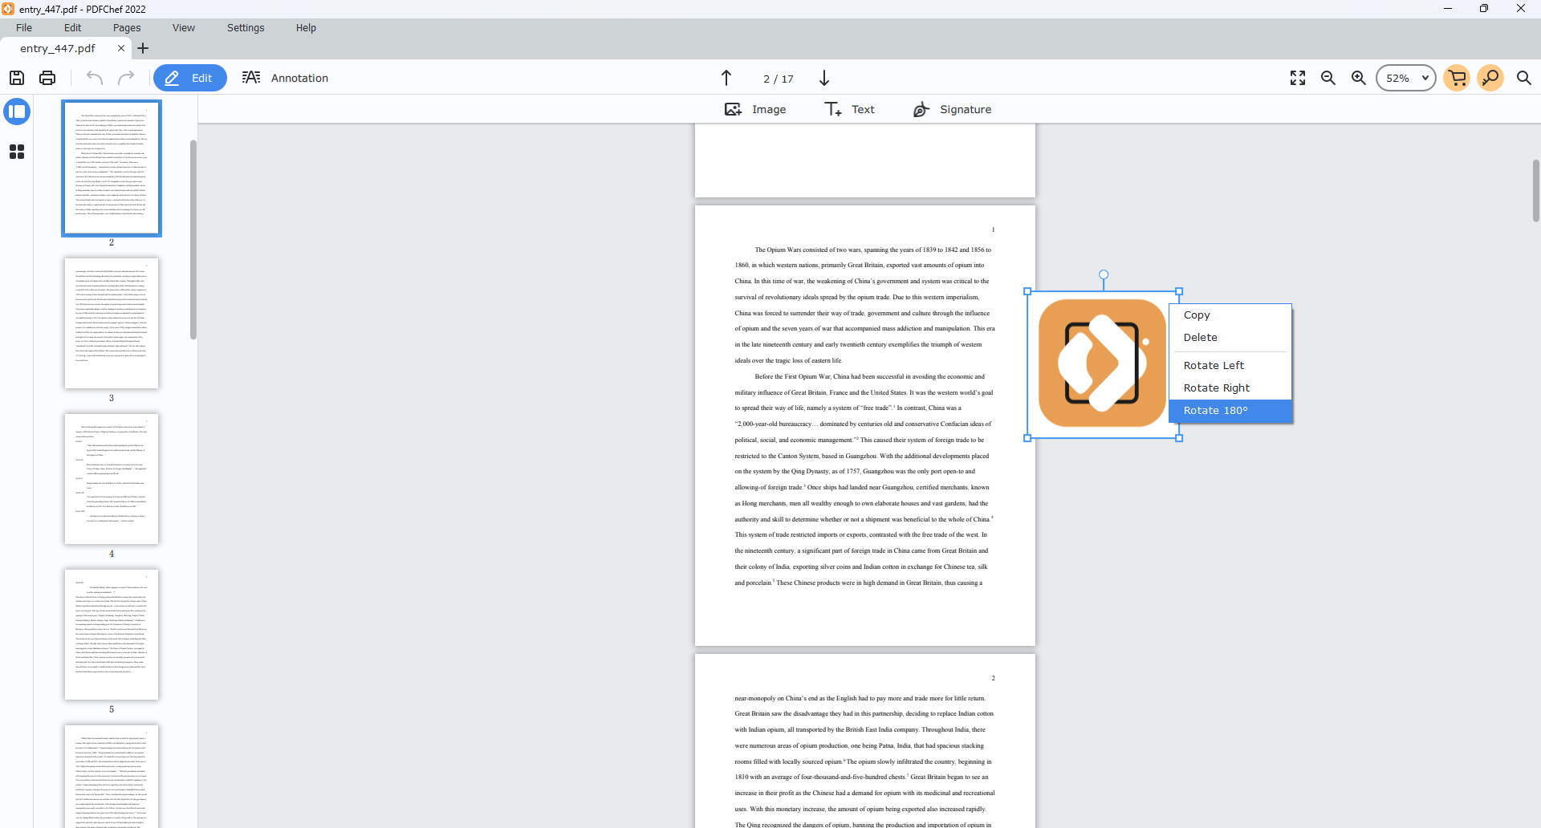Screen dimensions: 1541x828
Task: Open the File menu
Action: coord(24,27)
